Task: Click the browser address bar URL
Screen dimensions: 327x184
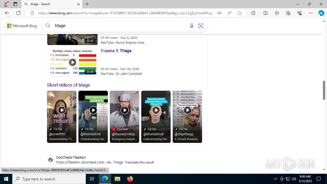Action: point(126,13)
